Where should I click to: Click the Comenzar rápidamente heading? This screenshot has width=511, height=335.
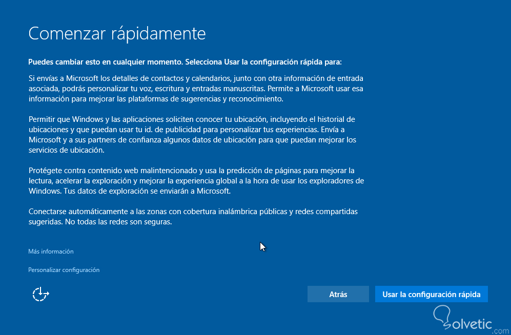click(117, 34)
